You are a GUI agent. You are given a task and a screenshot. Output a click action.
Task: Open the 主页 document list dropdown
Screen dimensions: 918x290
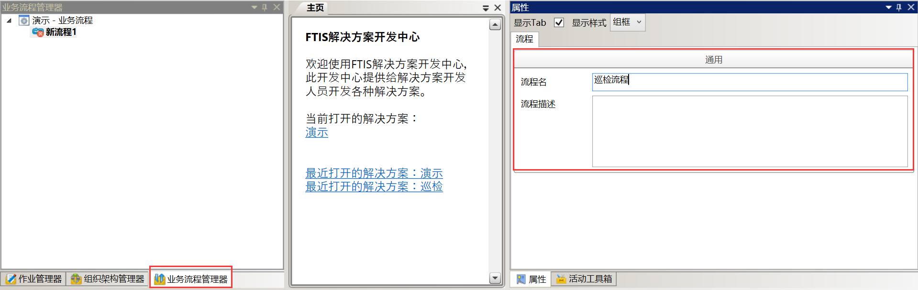click(x=486, y=8)
